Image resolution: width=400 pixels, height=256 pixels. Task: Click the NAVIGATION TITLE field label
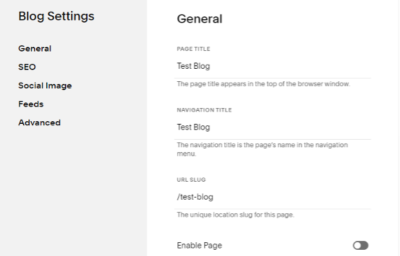(x=204, y=110)
